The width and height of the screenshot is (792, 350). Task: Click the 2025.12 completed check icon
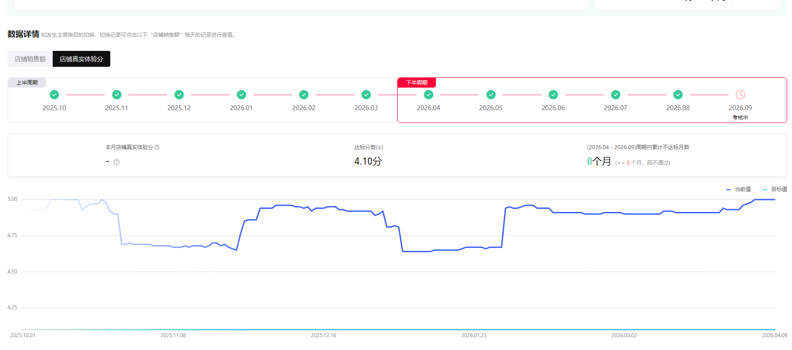click(179, 95)
